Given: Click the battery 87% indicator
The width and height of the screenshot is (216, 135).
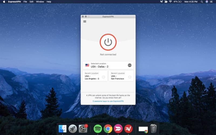Looking at the screenshot, I should (x=178, y=2).
